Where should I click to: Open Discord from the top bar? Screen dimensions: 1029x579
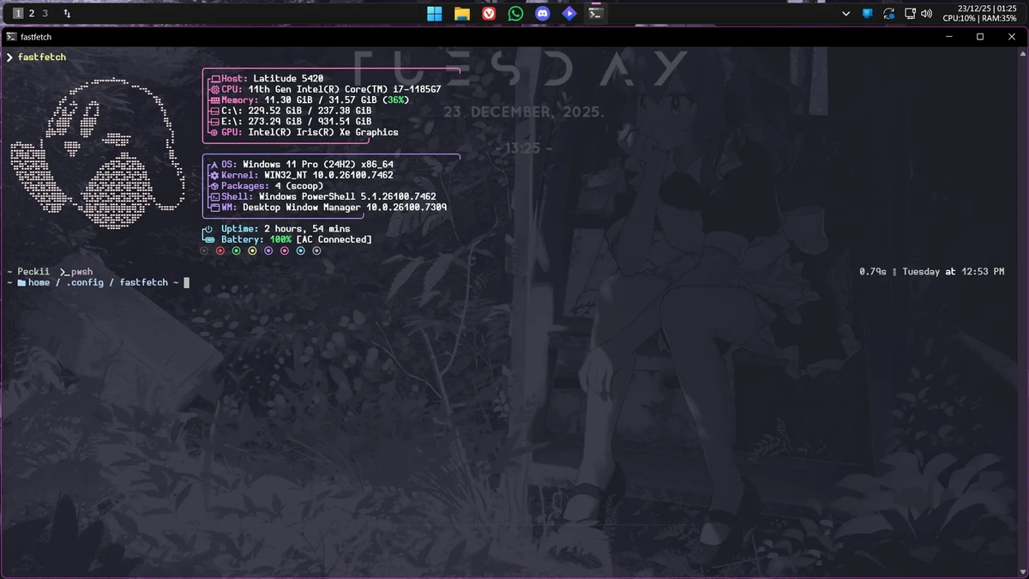pos(542,14)
